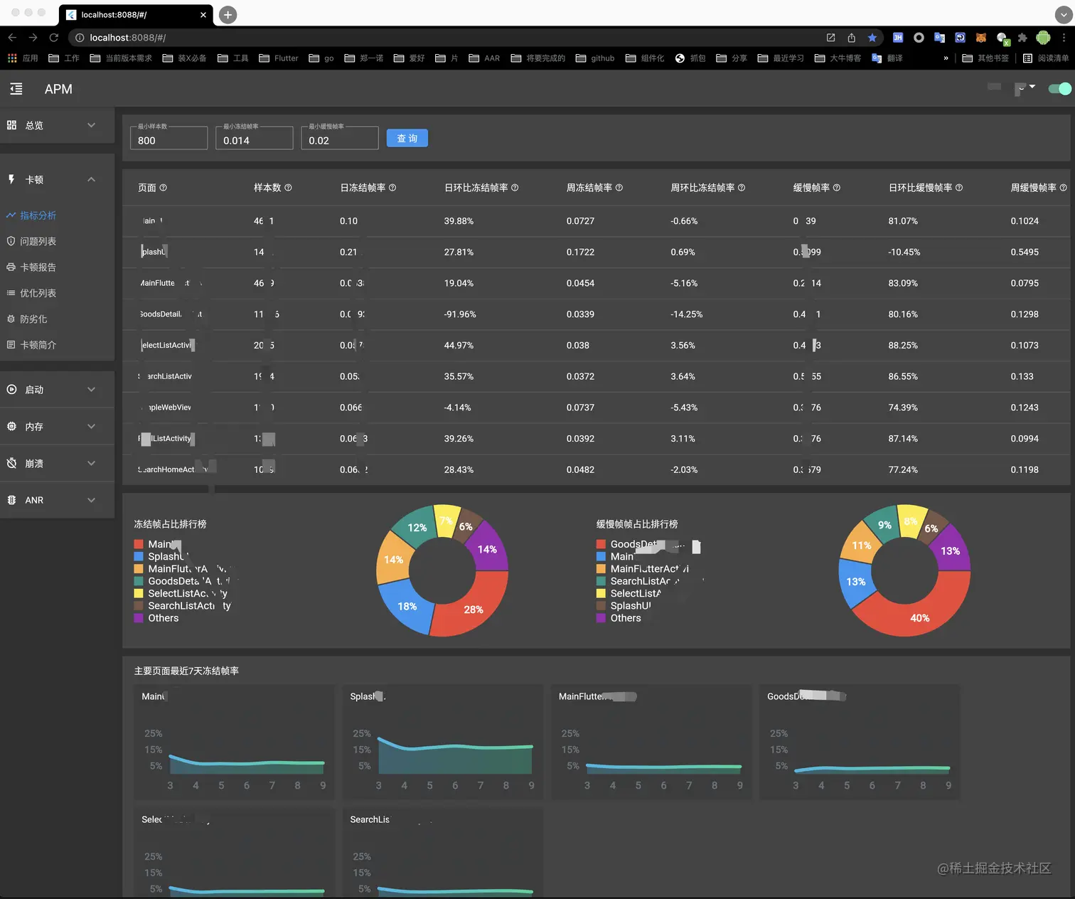Click the 最小样本数 input showing 800
The height and width of the screenshot is (899, 1075).
pos(168,138)
